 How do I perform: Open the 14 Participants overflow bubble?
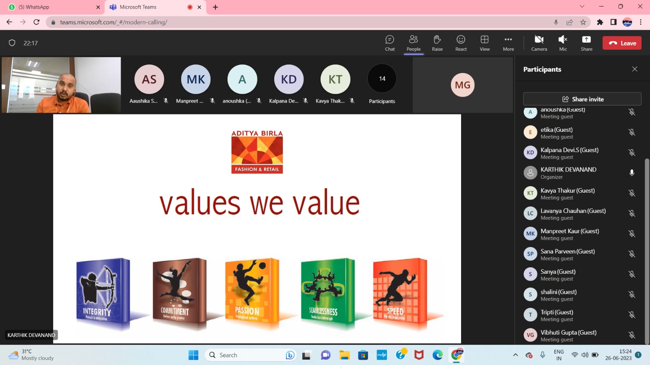[x=382, y=79]
